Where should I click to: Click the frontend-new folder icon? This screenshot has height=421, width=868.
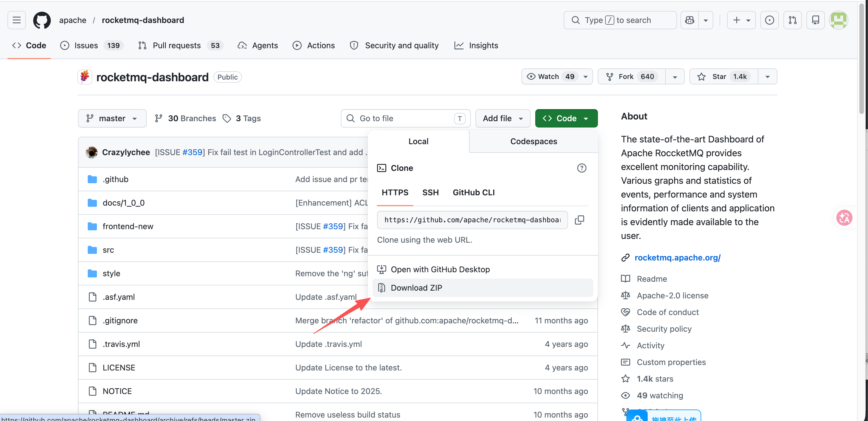[92, 227]
